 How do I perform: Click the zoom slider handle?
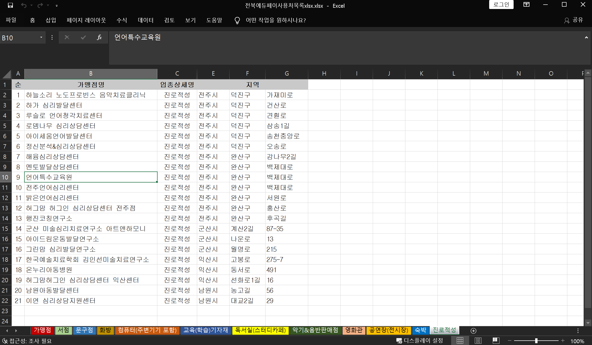click(536, 341)
